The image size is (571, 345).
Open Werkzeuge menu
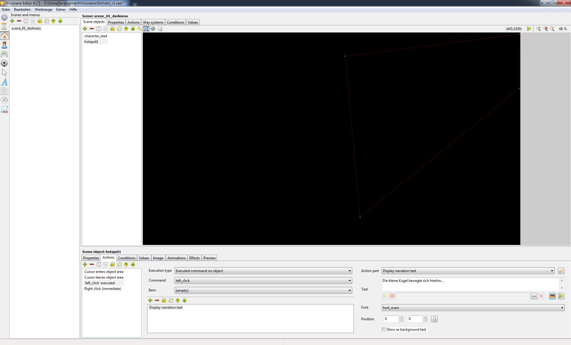pos(44,10)
